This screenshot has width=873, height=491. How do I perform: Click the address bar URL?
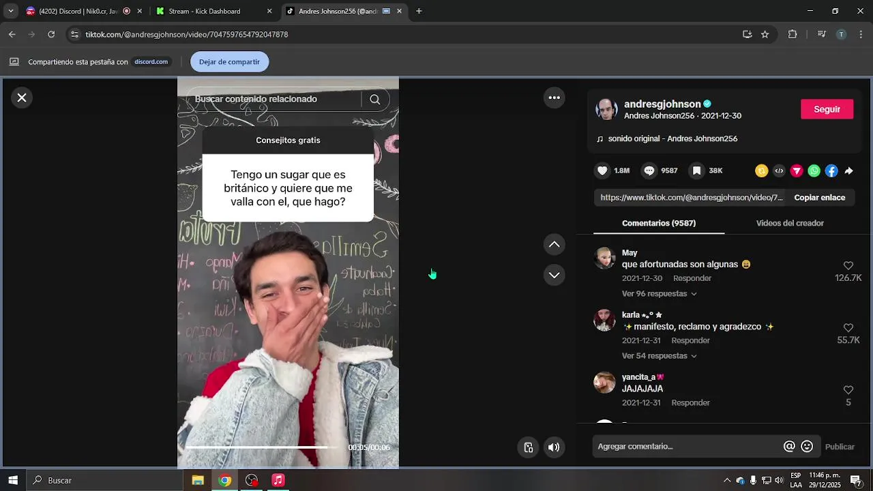point(187,34)
